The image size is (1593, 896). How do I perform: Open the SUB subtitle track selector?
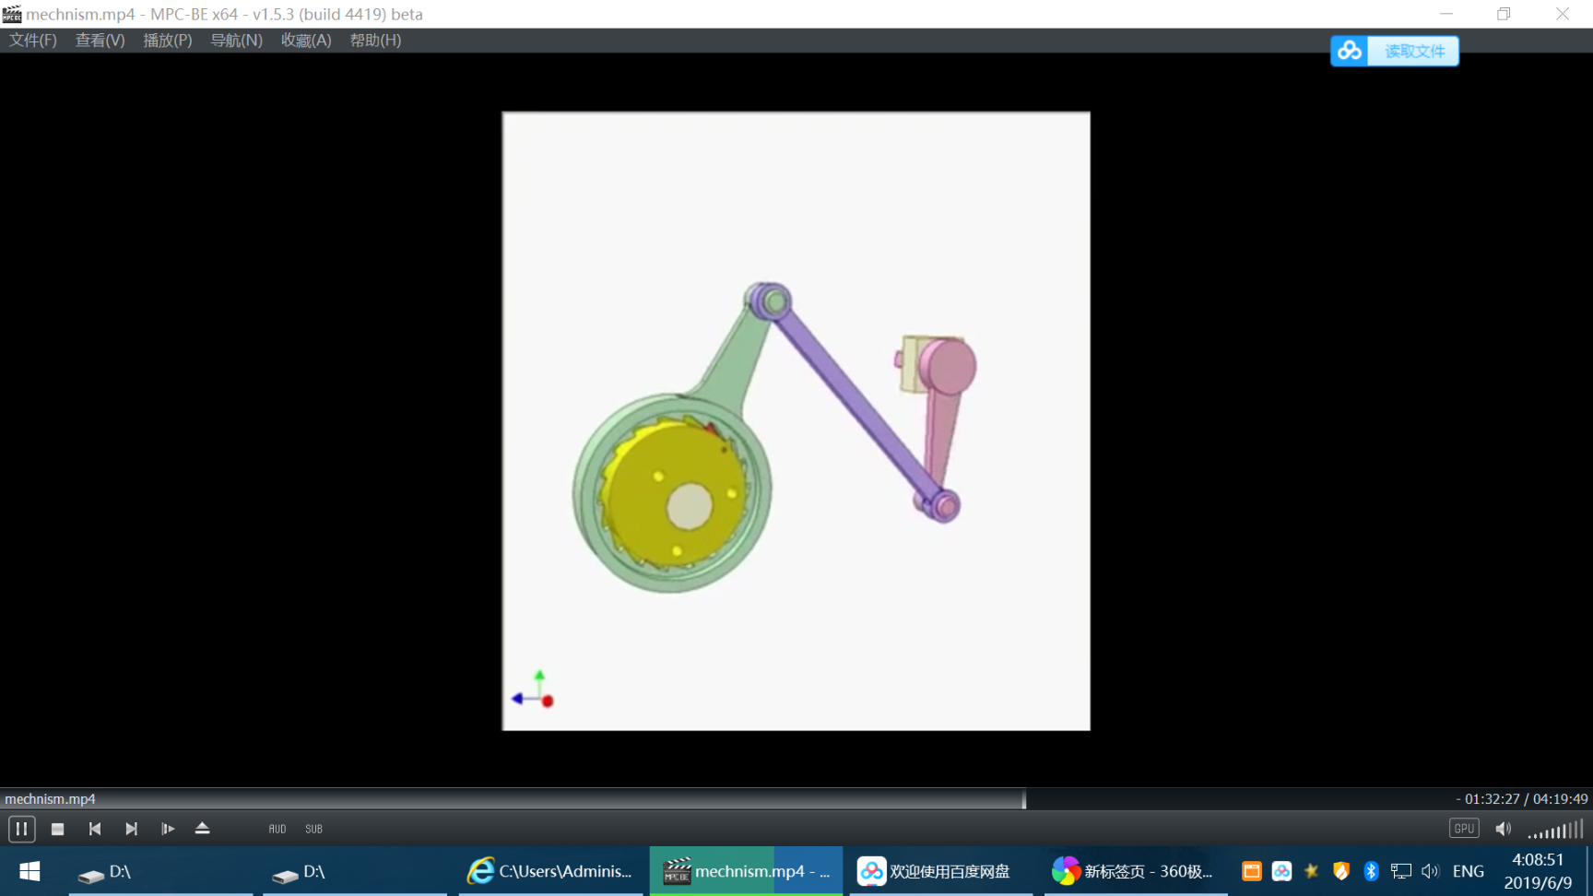(313, 829)
